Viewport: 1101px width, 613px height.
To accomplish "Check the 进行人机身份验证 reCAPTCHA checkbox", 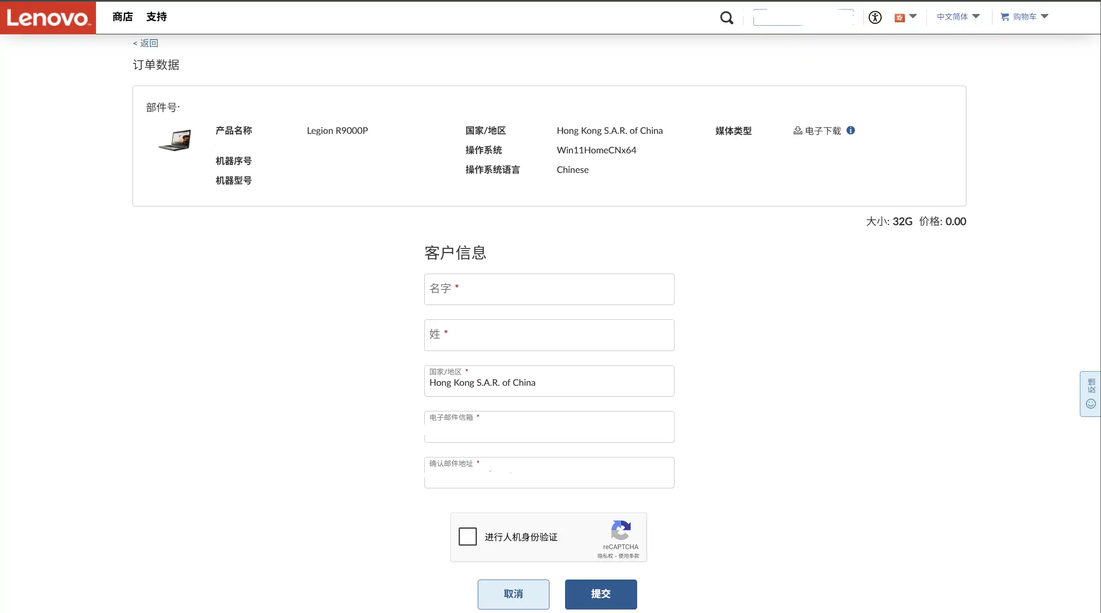I will click(x=468, y=537).
